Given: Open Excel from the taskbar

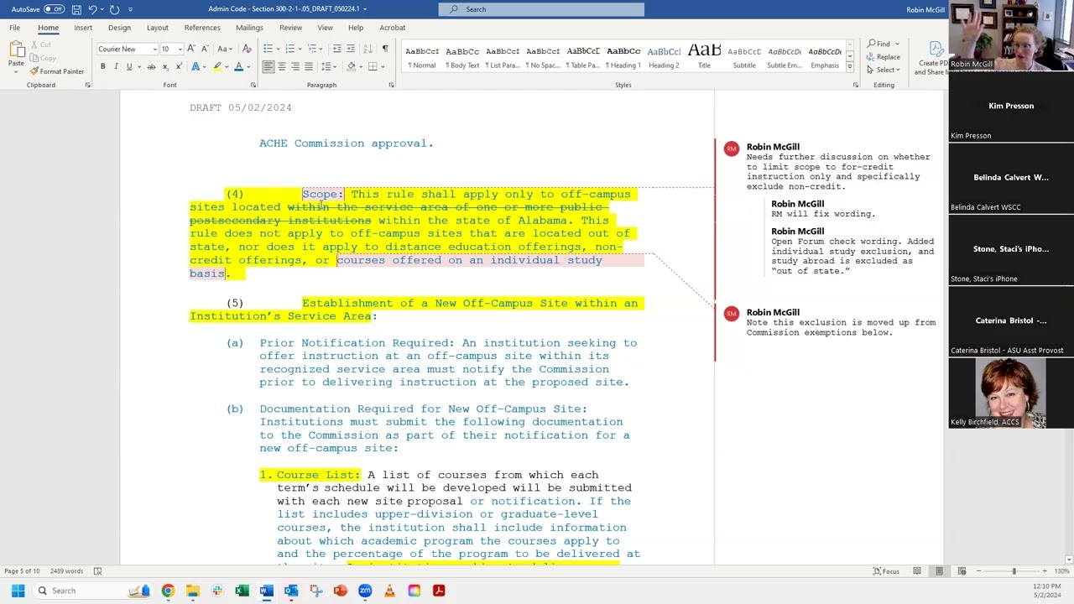Looking at the screenshot, I should [242, 591].
